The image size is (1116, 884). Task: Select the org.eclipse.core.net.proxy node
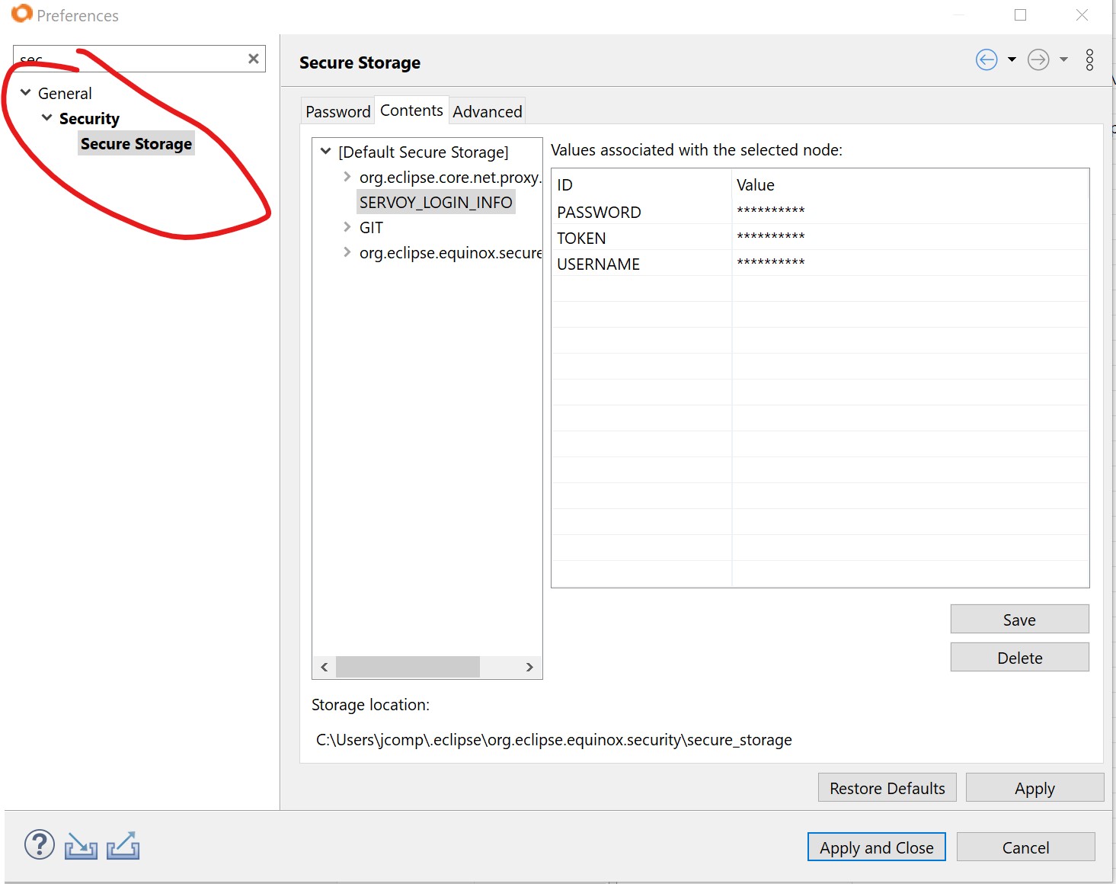450,178
